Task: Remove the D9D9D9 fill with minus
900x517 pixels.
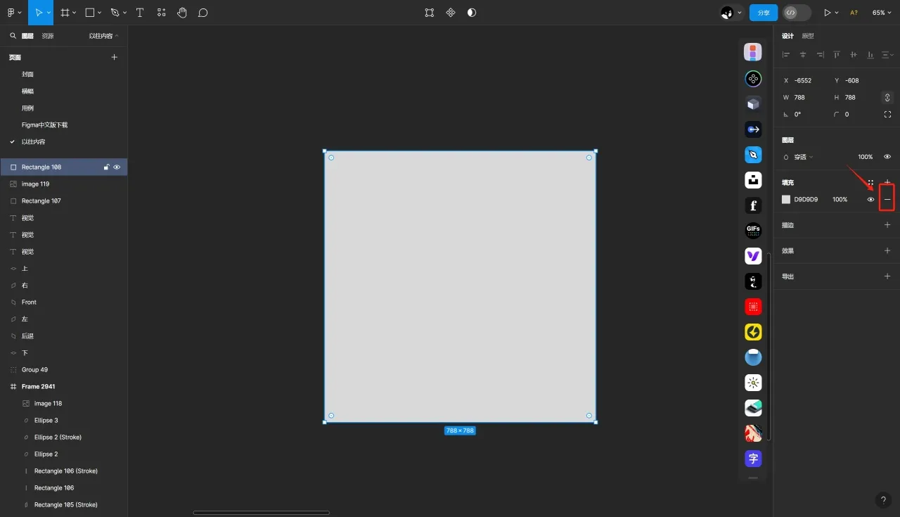Action: pos(887,200)
